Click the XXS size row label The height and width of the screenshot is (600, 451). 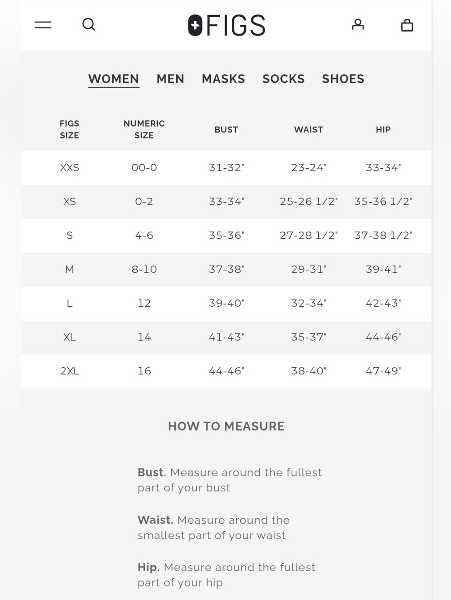click(x=69, y=168)
